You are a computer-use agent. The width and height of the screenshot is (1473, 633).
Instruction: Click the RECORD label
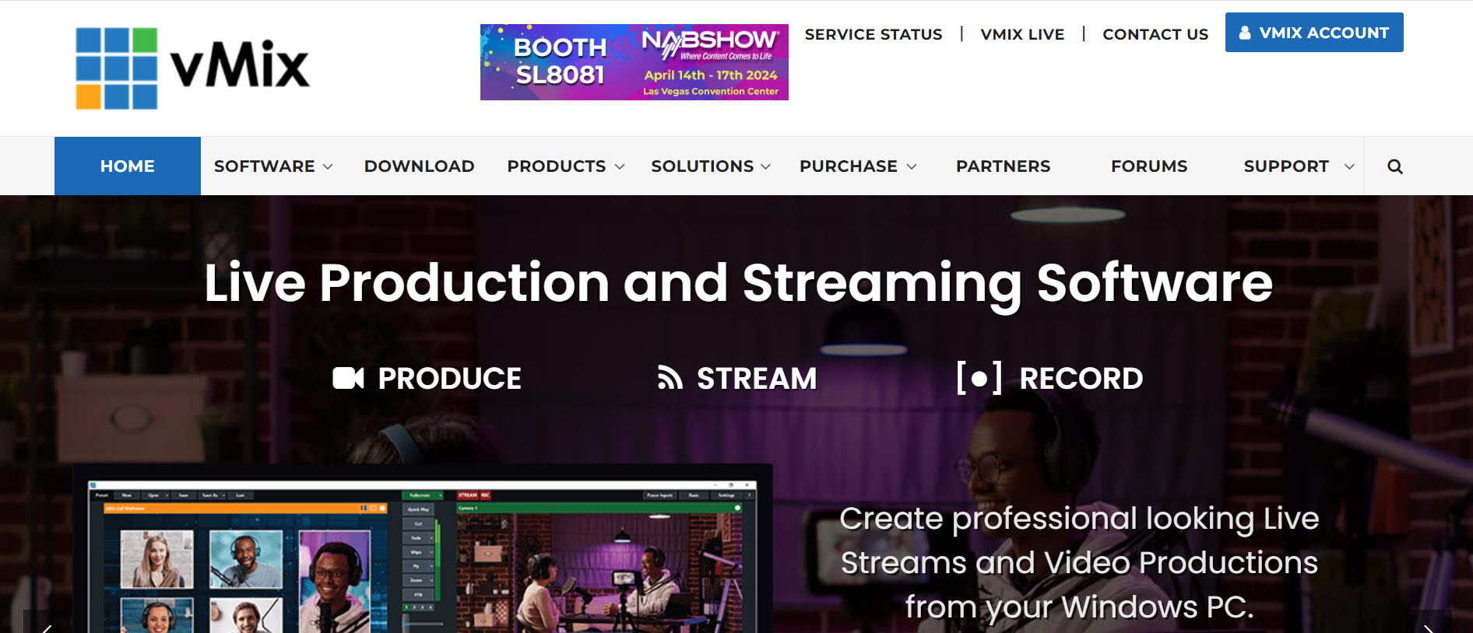pos(1081,379)
